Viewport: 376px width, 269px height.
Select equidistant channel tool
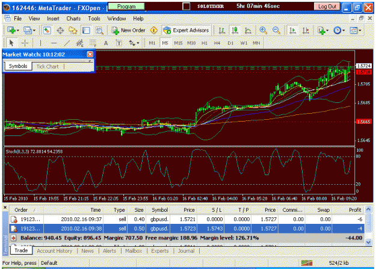pos(79,43)
